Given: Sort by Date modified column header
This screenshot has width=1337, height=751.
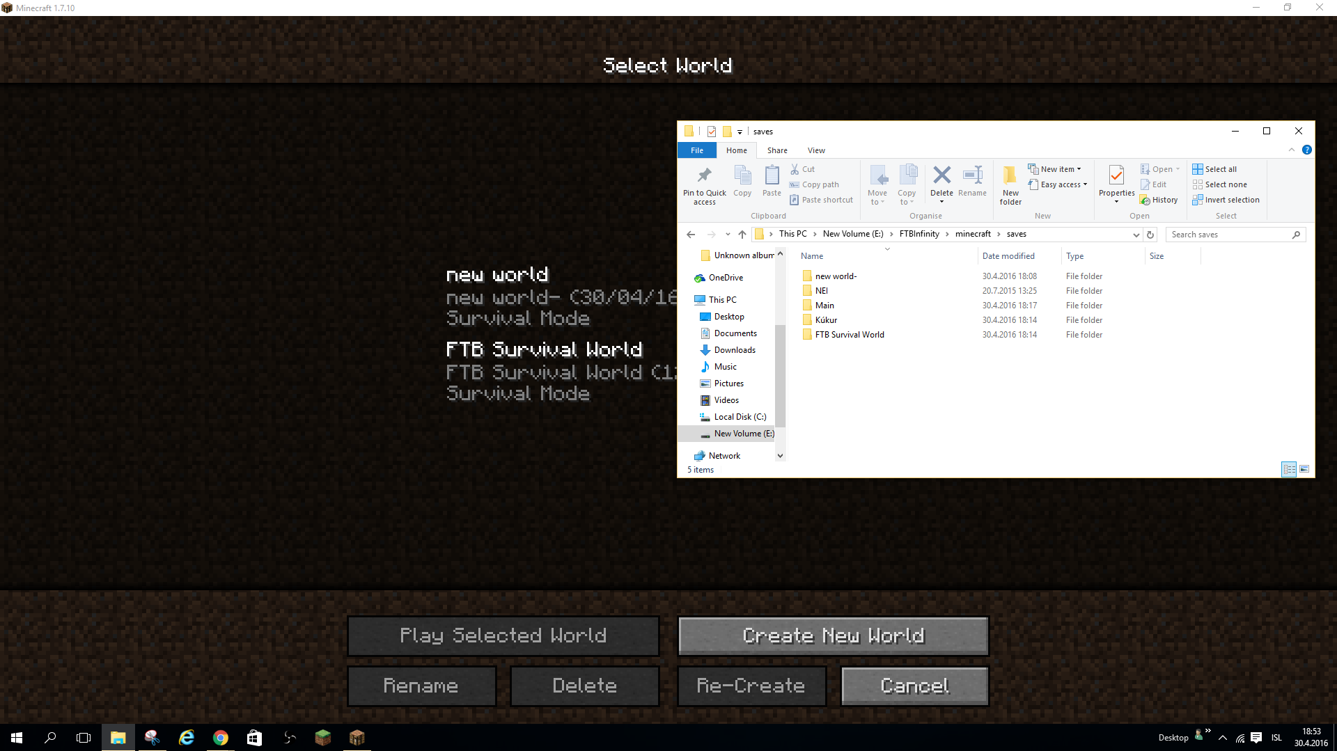Looking at the screenshot, I should (x=1008, y=256).
